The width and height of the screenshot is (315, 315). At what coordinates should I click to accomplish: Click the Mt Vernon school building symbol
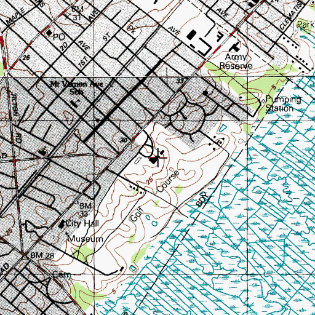[x=75, y=103]
